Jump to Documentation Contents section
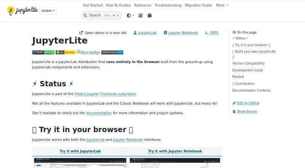Viewport: 305px width, 168px height. pos(251,90)
